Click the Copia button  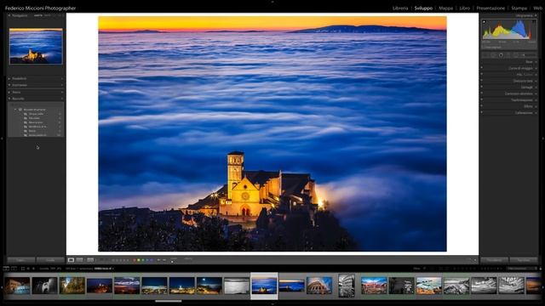tap(20, 260)
